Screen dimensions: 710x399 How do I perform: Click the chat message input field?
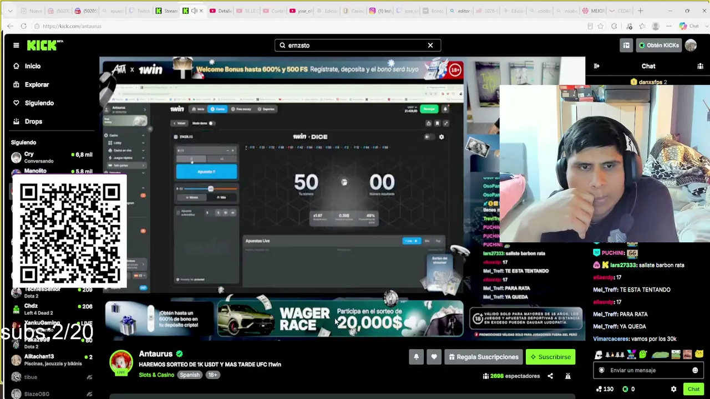(x=647, y=370)
